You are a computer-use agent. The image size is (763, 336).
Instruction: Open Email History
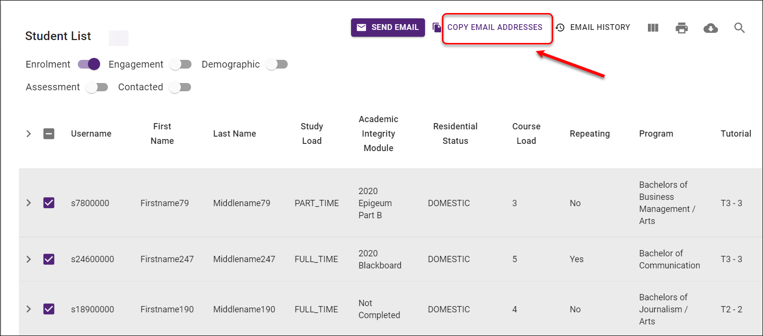point(600,28)
